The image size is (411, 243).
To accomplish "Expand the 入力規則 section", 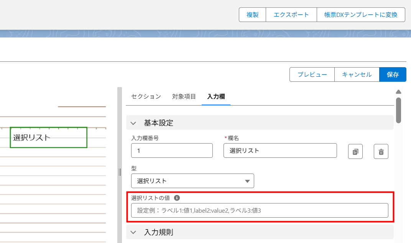I will tap(133, 232).
